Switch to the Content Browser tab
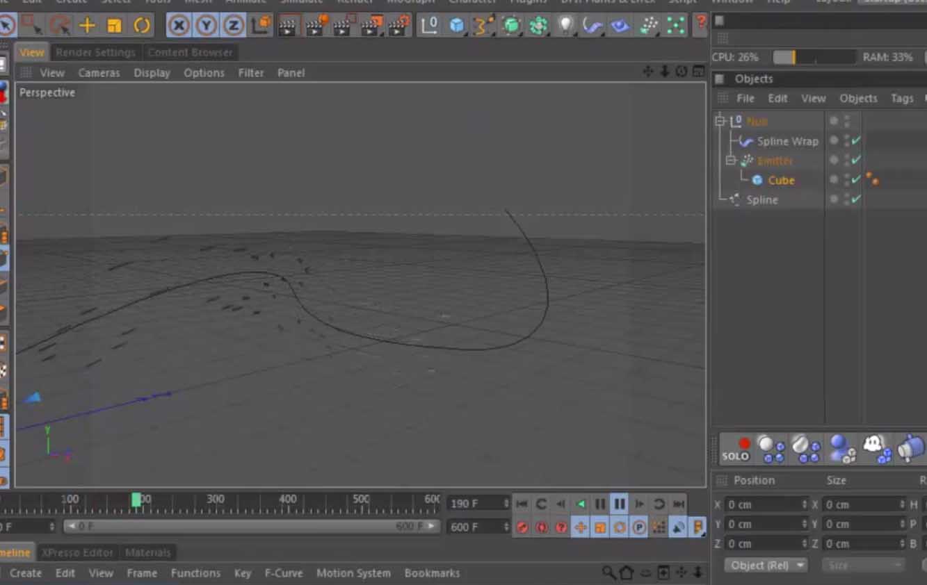 tap(190, 52)
